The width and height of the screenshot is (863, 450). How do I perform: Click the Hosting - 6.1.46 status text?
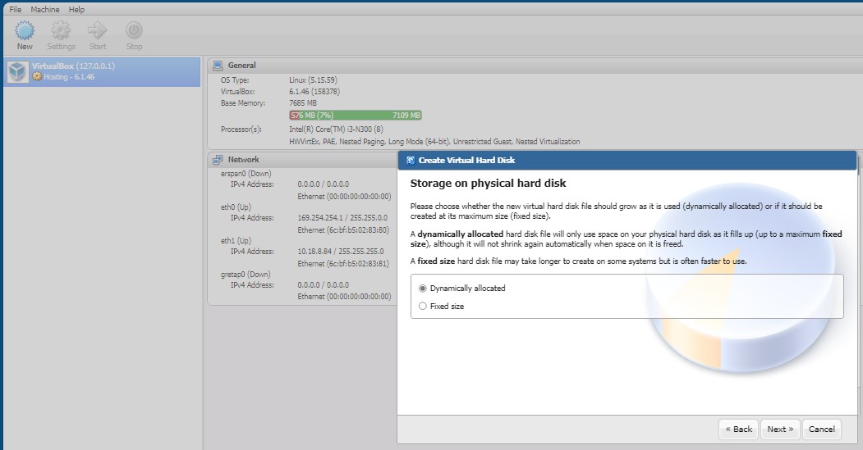pos(69,77)
